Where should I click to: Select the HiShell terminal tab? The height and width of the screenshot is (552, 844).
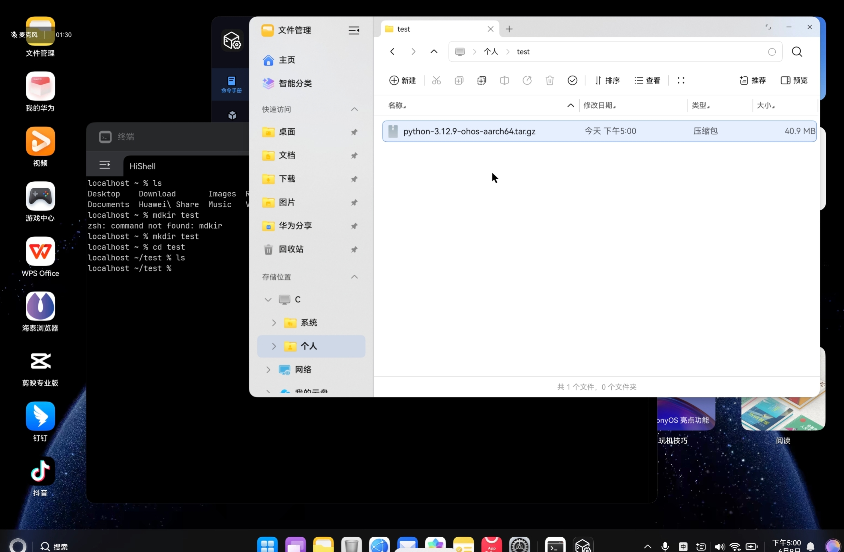142,166
